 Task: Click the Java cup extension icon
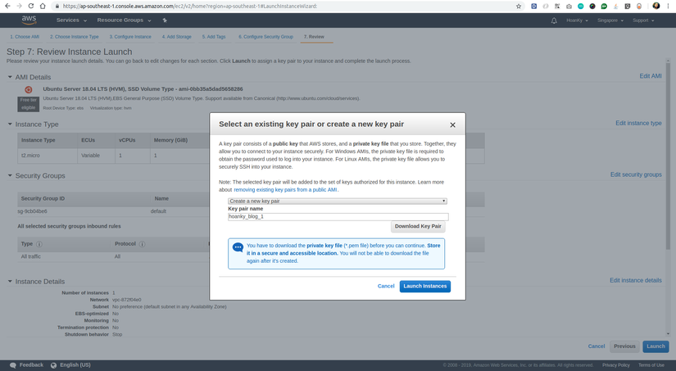615,6
